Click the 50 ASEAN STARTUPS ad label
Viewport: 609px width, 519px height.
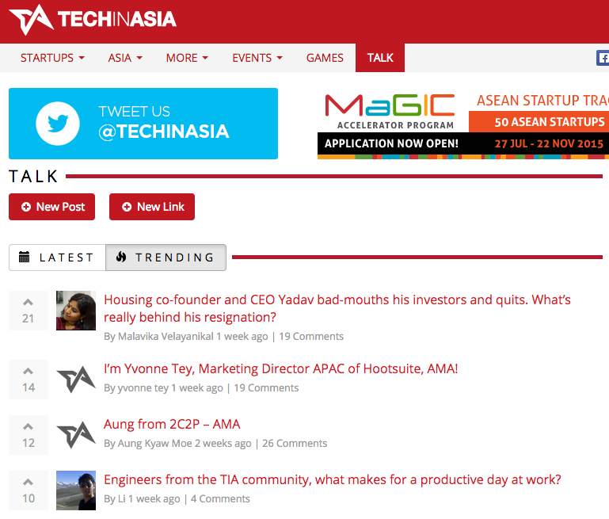(x=549, y=122)
